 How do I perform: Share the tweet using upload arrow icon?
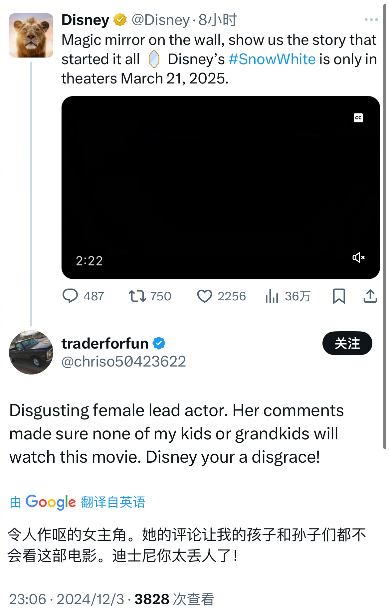point(370,296)
